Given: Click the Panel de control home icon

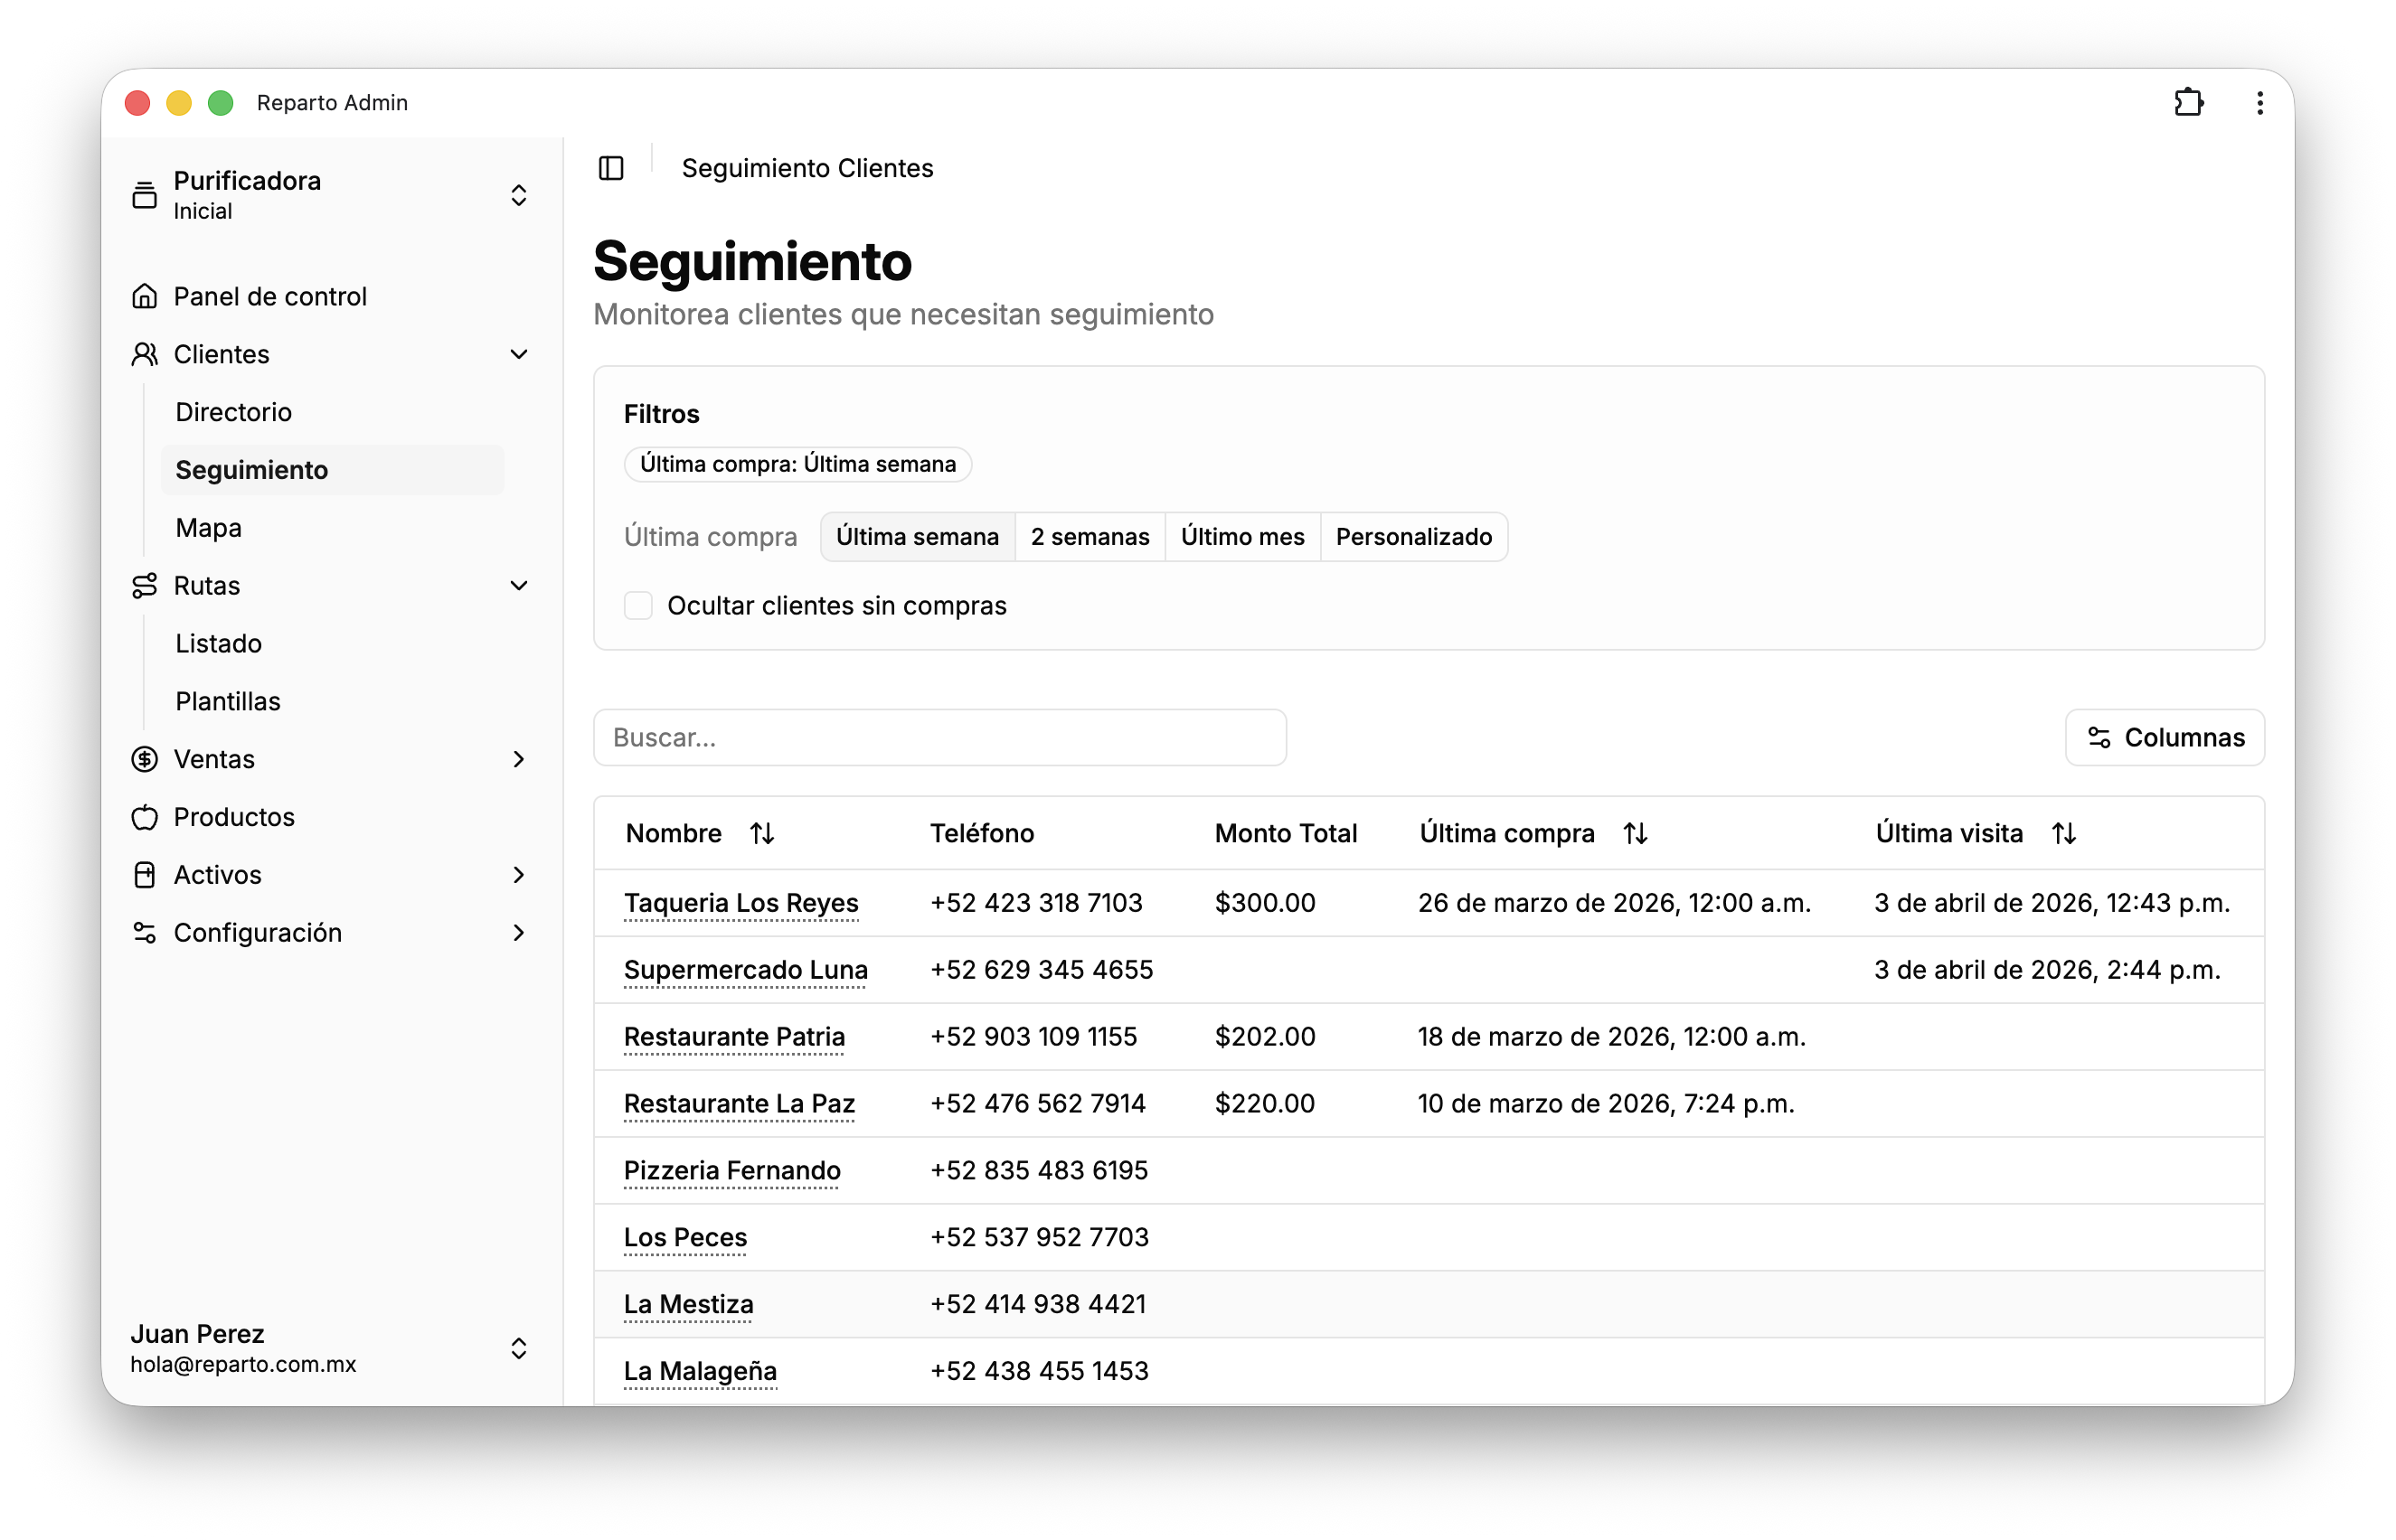Looking at the screenshot, I should point(144,296).
